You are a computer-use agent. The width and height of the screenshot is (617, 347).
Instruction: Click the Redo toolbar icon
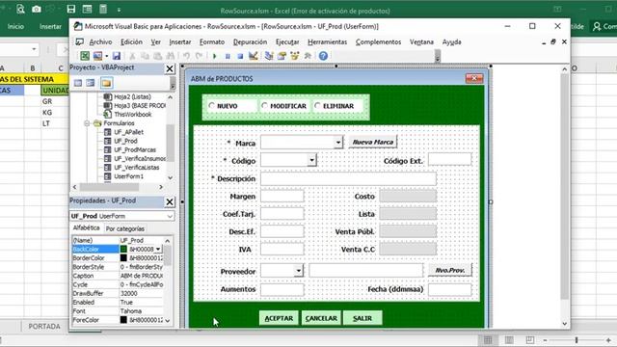pos(200,56)
